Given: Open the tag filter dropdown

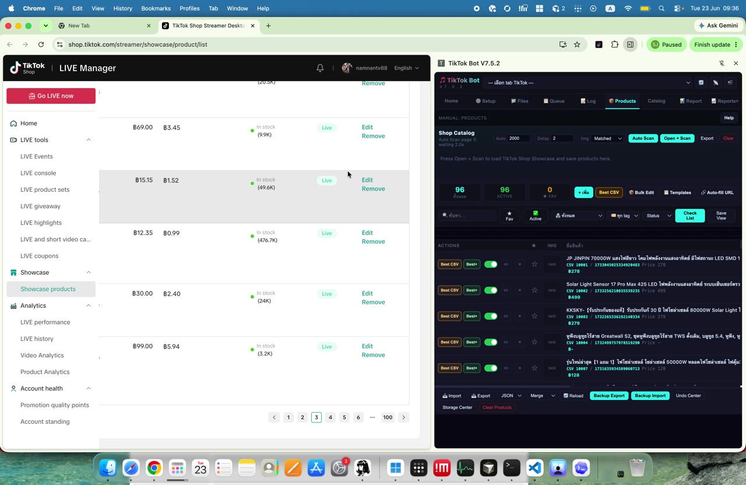Looking at the screenshot, I should [x=624, y=216].
